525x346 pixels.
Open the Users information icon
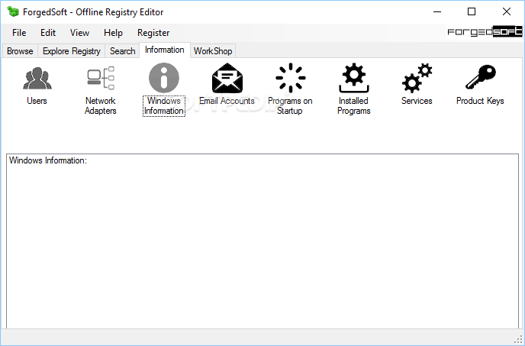point(37,79)
